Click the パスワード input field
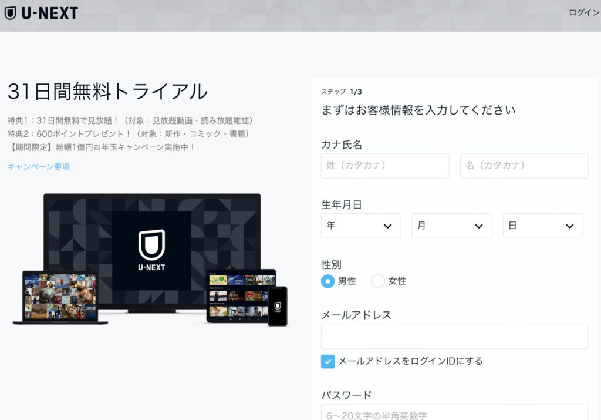The image size is (601, 420). coord(454,414)
